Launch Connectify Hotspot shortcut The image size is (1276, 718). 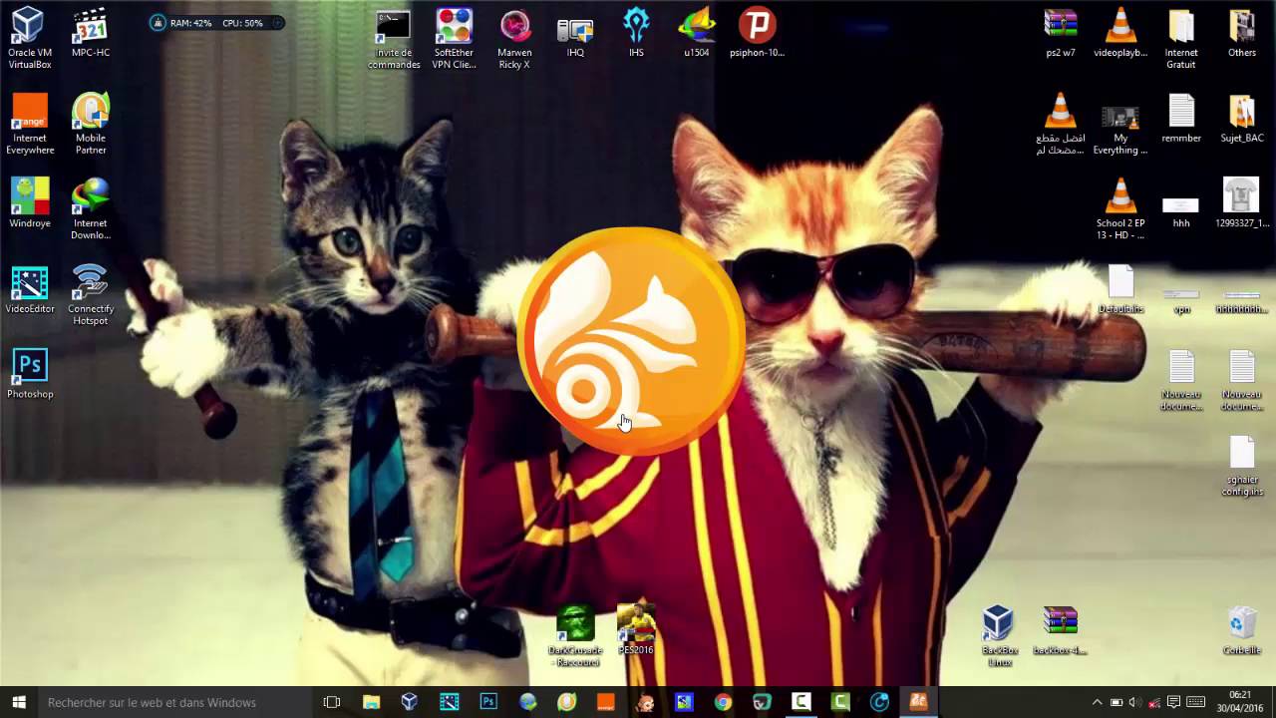(91, 294)
